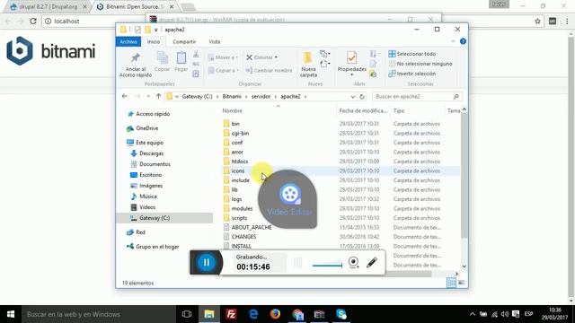Switch to the drupal 8.2.7 Chrome tab
The height and width of the screenshot is (323, 575).
pyautogui.click(x=49, y=6)
